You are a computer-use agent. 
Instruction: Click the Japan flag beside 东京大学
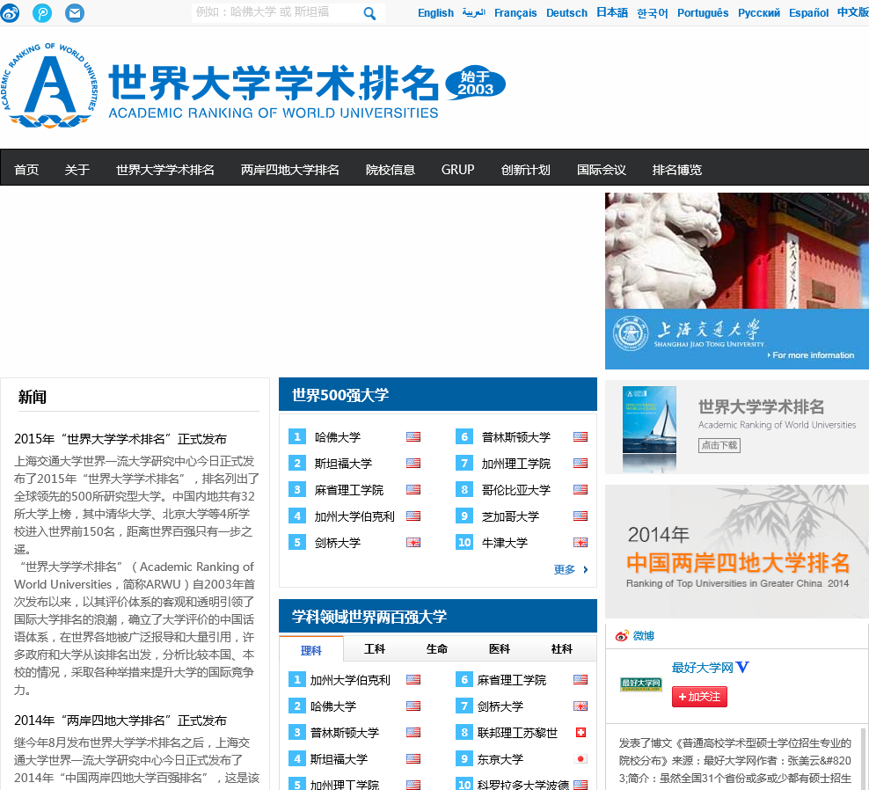(581, 759)
